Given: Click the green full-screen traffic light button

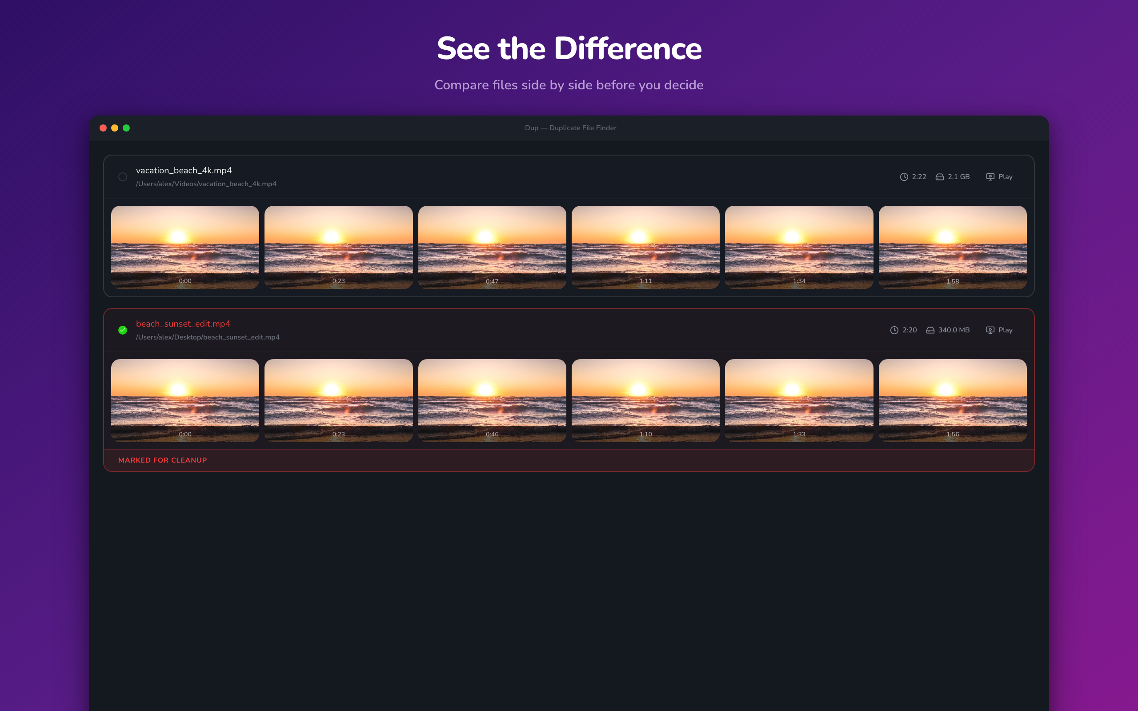Looking at the screenshot, I should click(x=126, y=128).
